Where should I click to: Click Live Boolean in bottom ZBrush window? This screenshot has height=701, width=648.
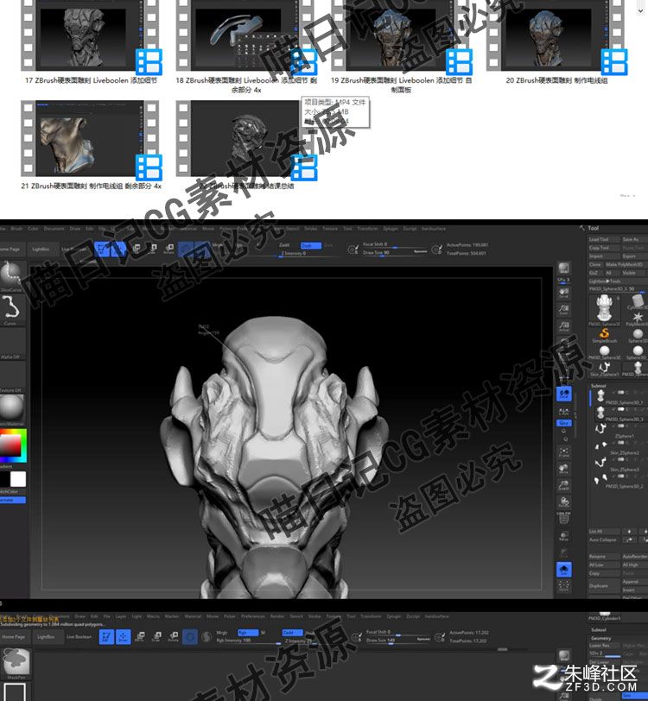point(79,636)
